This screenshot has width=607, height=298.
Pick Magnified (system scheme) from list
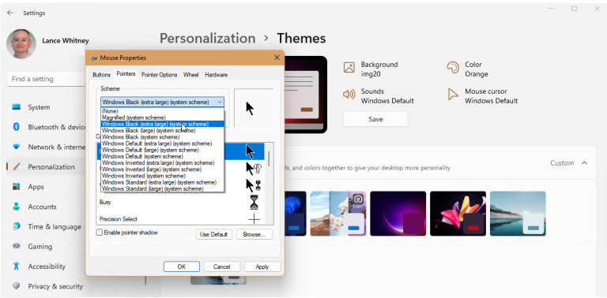tap(134, 117)
